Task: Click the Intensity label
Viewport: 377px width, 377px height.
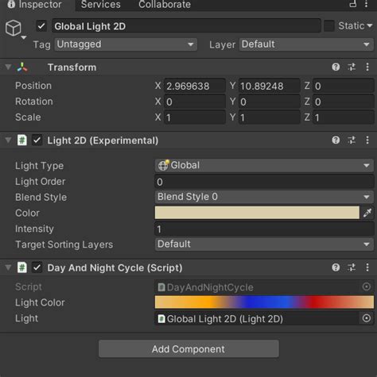Action: [34, 229]
